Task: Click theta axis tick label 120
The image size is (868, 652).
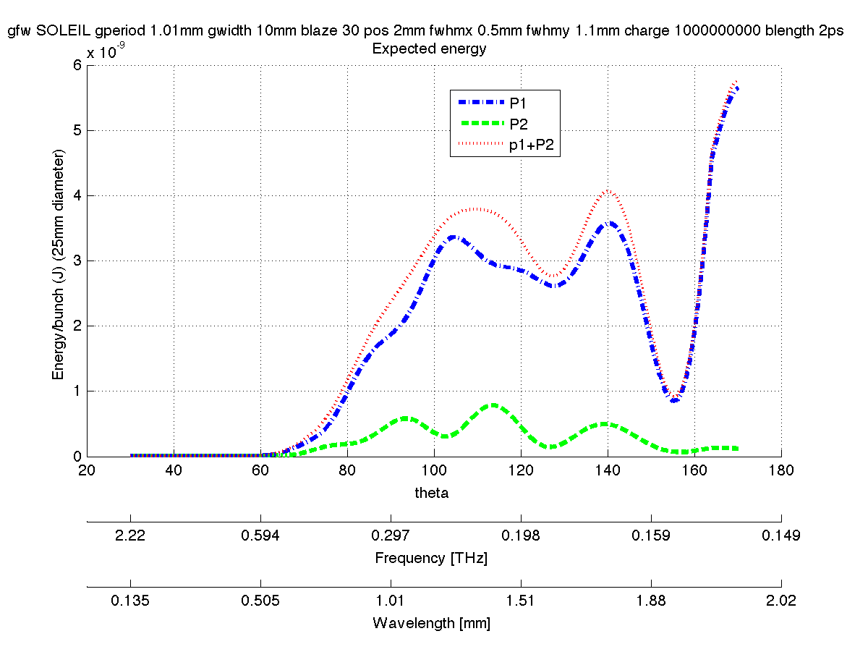Action: (x=521, y=470)
